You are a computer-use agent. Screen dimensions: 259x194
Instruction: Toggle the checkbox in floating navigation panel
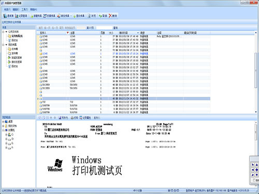pos(254,180)
